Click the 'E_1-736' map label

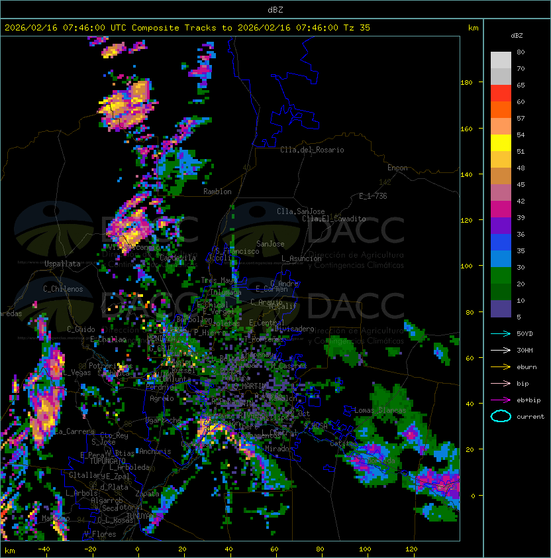(x=373, y=196)
